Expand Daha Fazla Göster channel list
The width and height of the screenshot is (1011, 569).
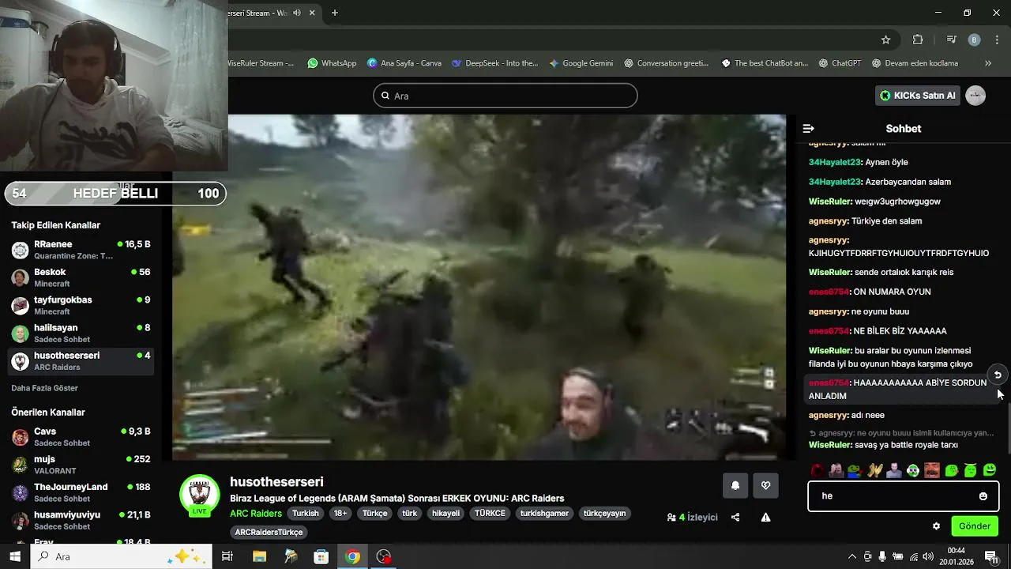(x=44, y=388)
